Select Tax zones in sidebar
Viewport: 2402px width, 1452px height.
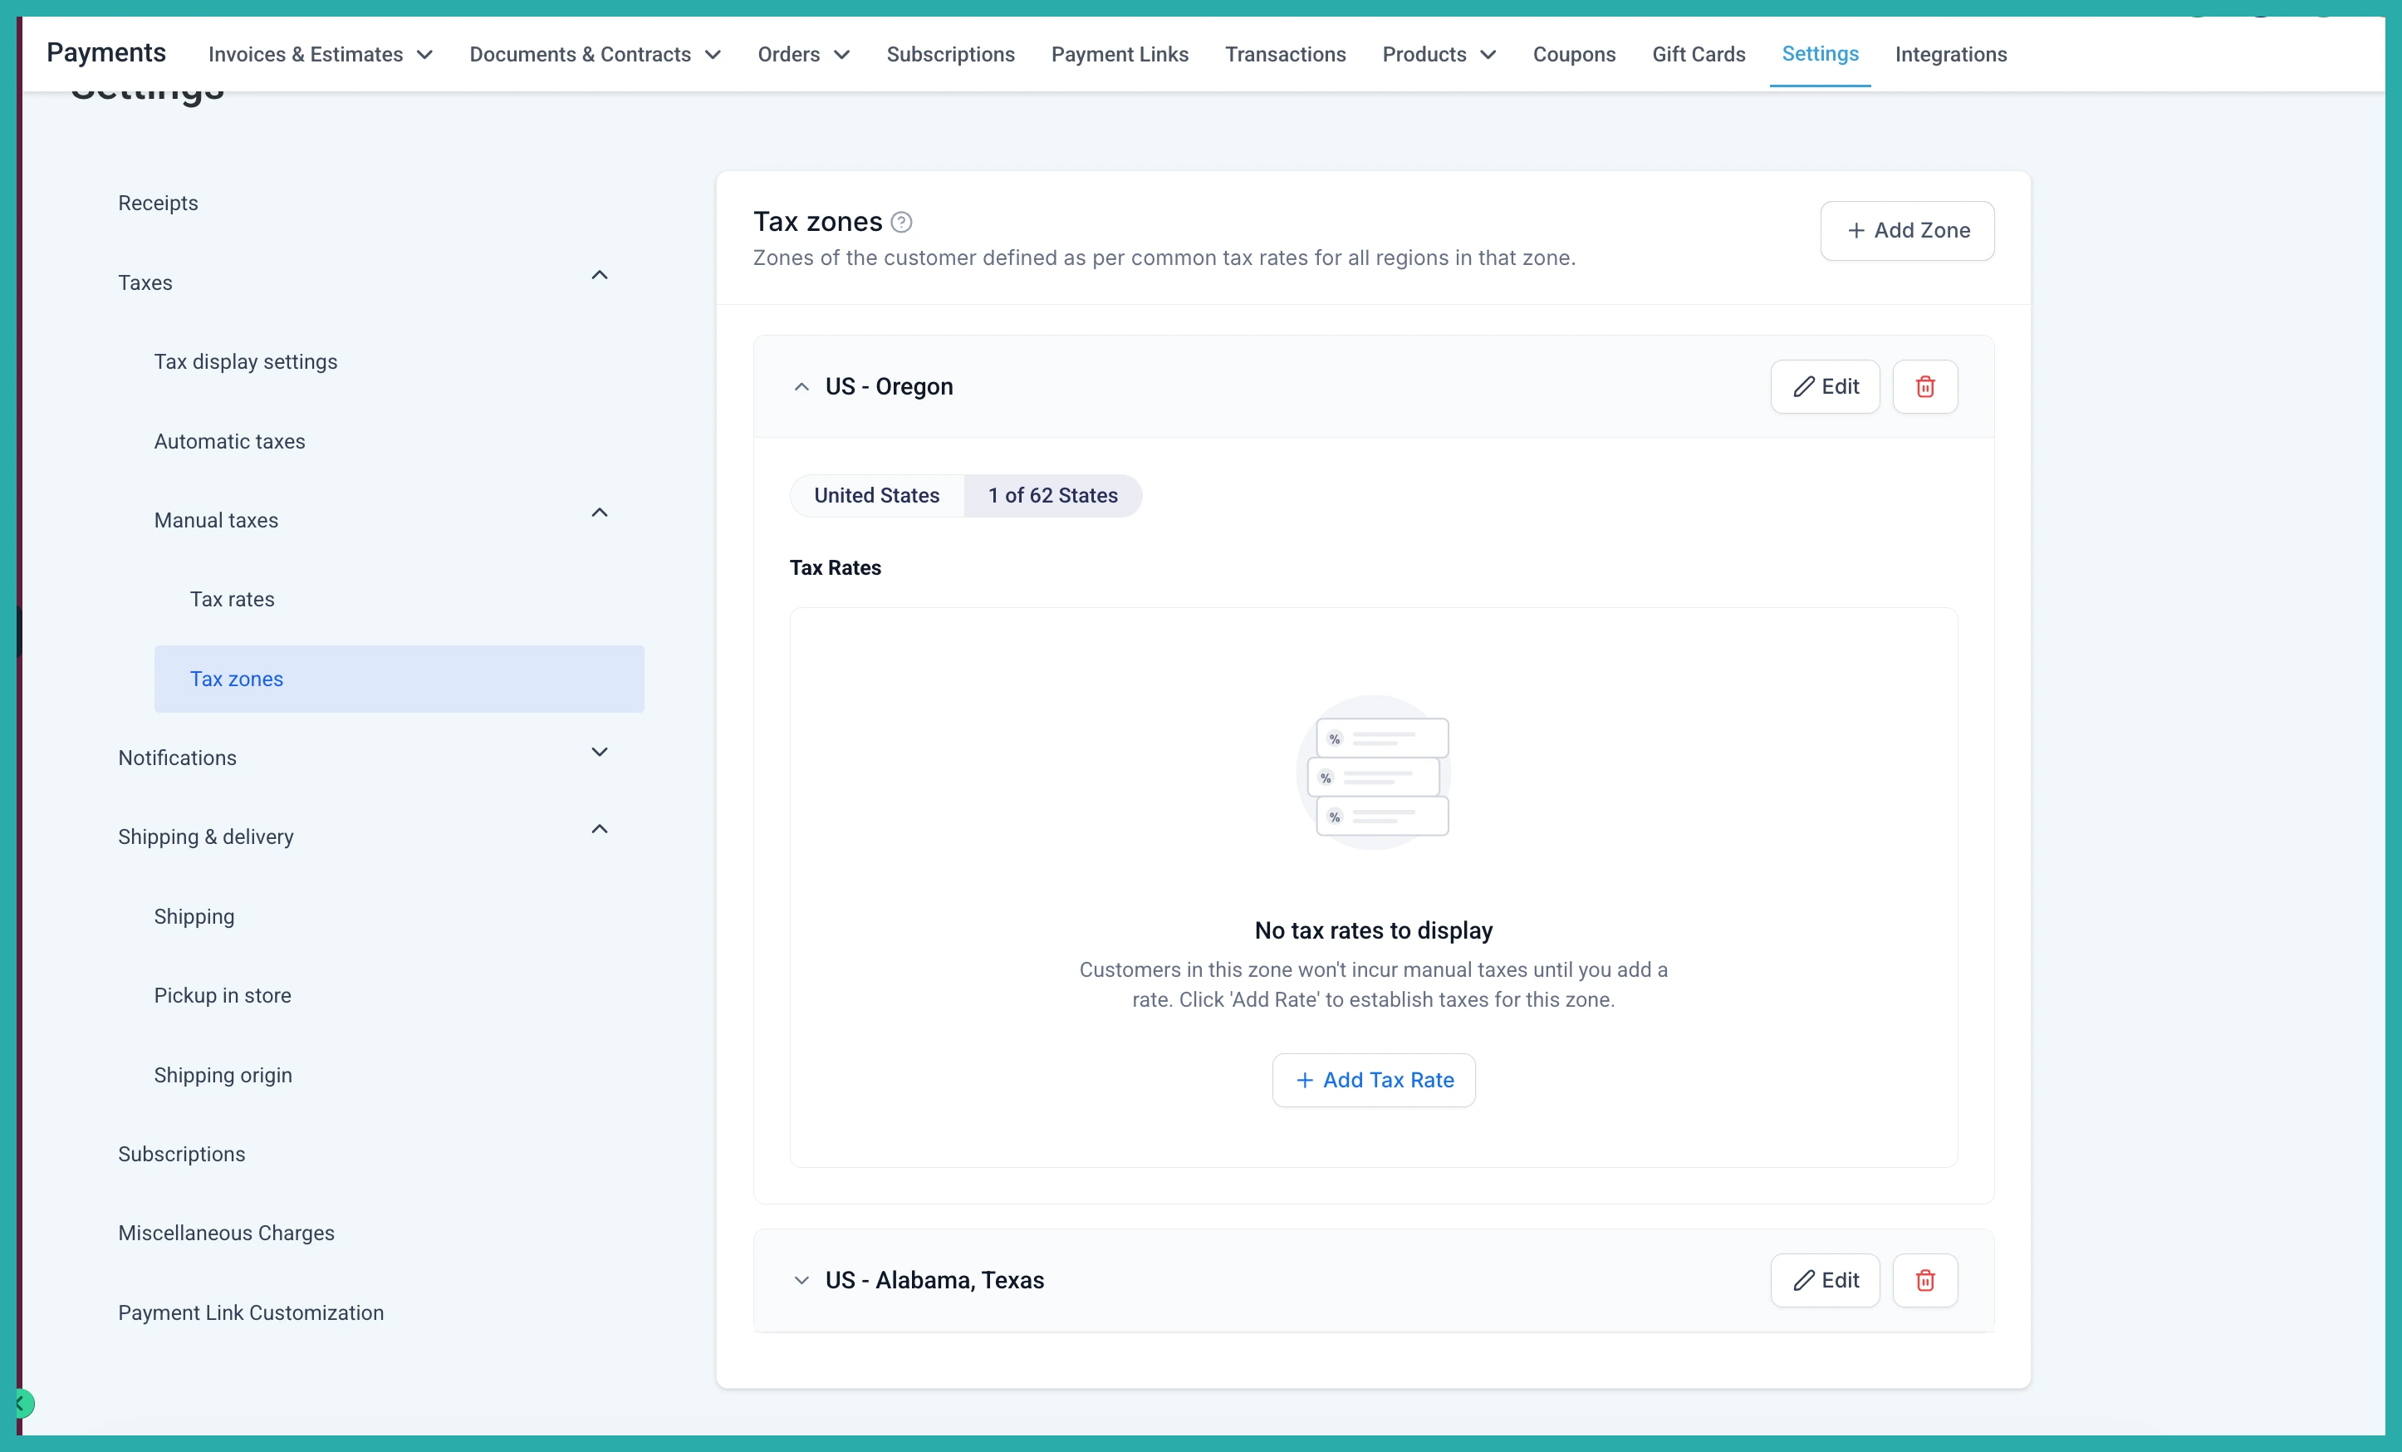pyautogui.click(x=399, y=679)
